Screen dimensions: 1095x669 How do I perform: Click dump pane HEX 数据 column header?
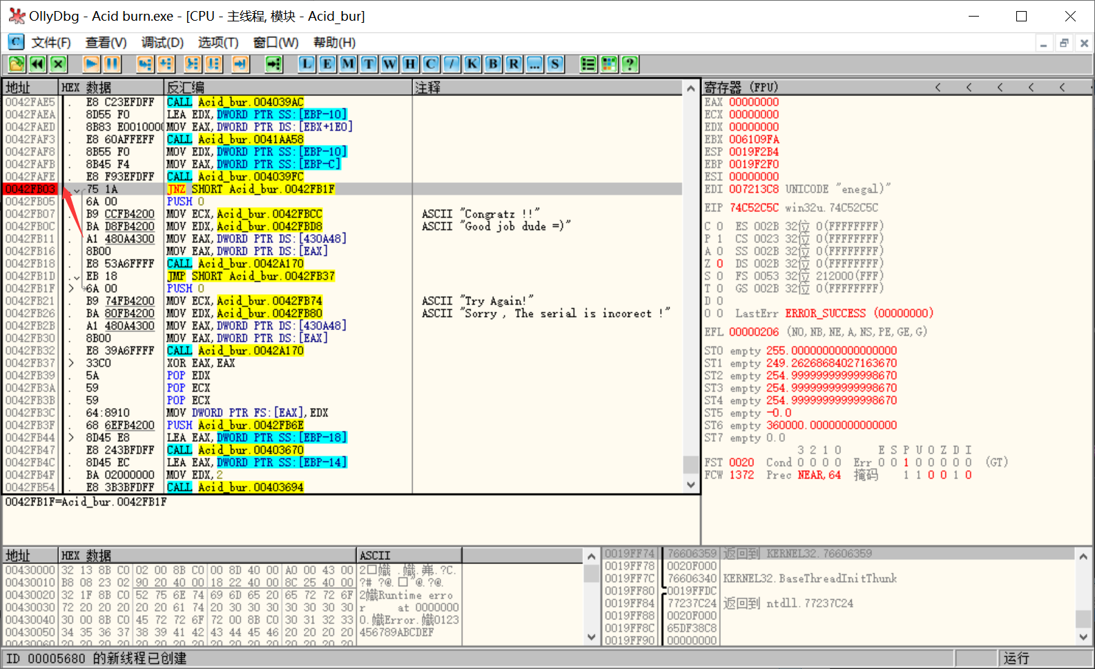(207, 555)
